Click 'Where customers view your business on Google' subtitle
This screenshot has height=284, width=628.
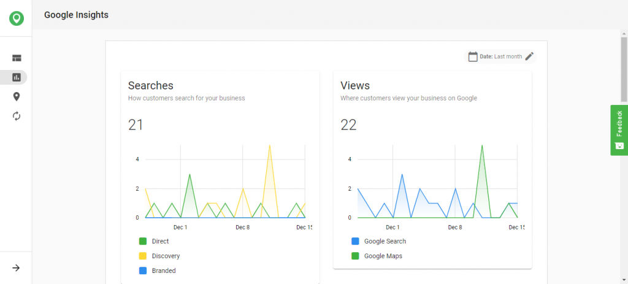(408, 98)
